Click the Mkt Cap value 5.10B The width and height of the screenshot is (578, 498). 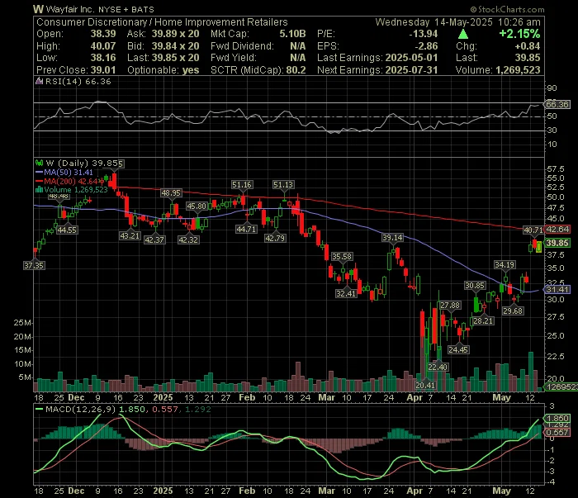coord(292,34)
